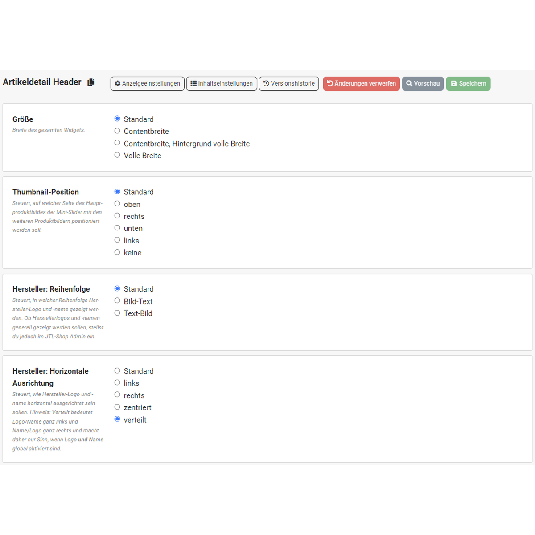This screenshot has height=535, width=535.
Task: Click the undo icon on Änderungen verwerfen
Action: click(329, 83)
